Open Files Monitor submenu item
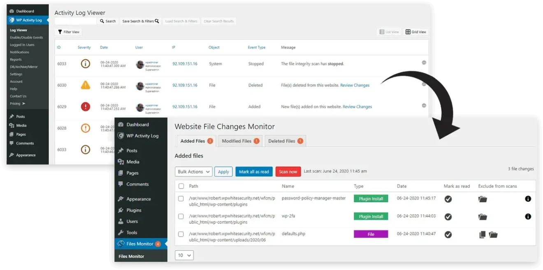Viewport: 543px width, 270px height. 131,256
